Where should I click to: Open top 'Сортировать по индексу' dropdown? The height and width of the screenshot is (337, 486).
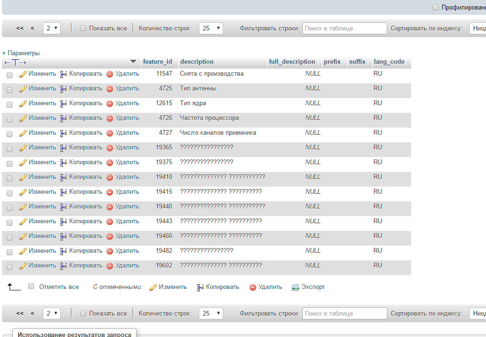point(477,28)
